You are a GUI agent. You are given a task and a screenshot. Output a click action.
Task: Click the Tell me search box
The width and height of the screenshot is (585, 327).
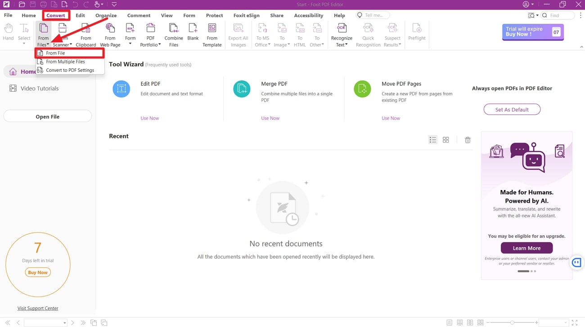[x=373, y=15]
